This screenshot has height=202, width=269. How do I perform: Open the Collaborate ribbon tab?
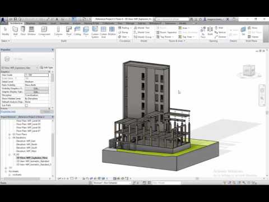pos(108,23)
